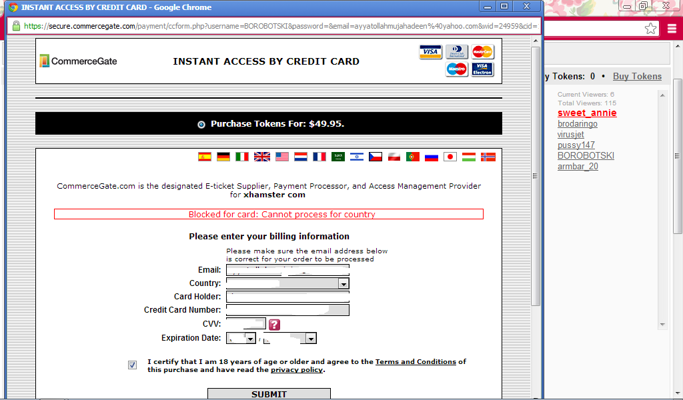Screen dimensions: 683x400
Task: Open armbar_20 user in viewers list
Action: pos(578,167)
